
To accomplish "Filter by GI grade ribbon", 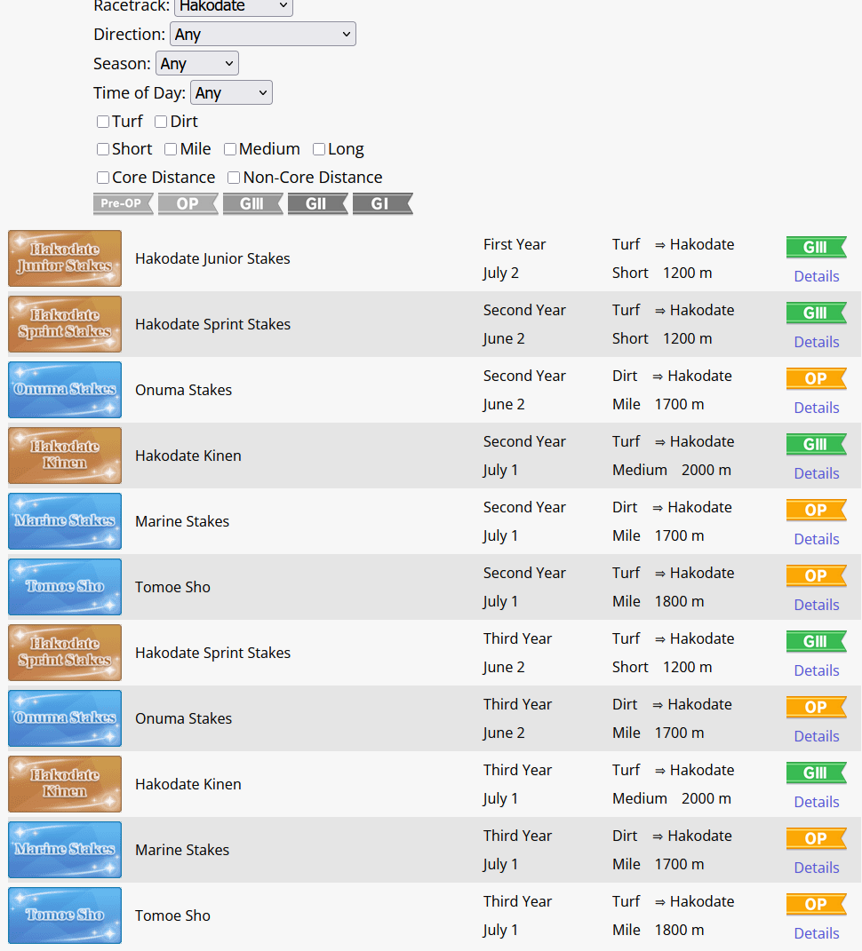I will tap(383, 204).
